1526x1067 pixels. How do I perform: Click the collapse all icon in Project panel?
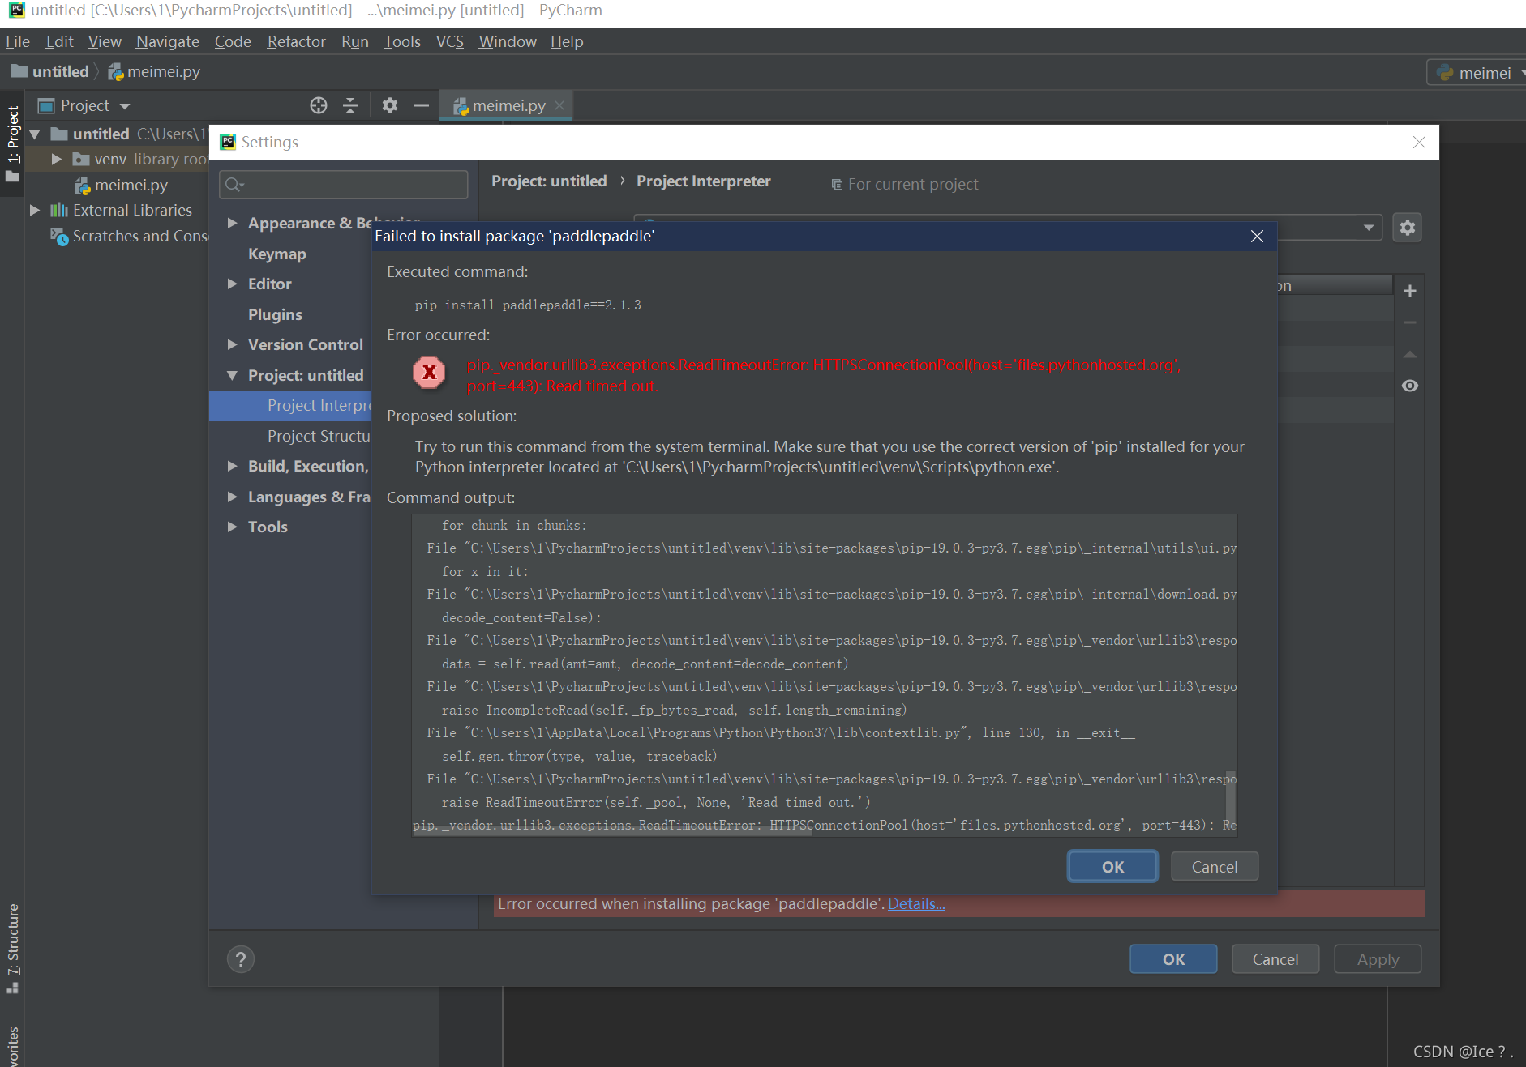(x=350, y=105)
